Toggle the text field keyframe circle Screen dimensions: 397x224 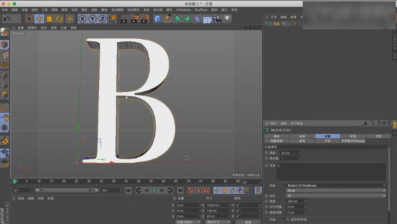pyautogui.click(x=266, y=166)
